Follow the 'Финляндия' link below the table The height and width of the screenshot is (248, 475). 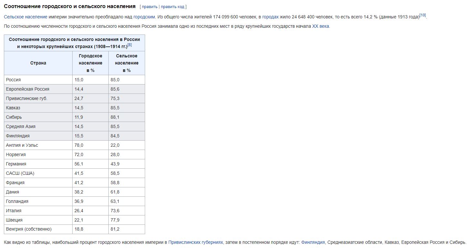click(x=313, y=242)
